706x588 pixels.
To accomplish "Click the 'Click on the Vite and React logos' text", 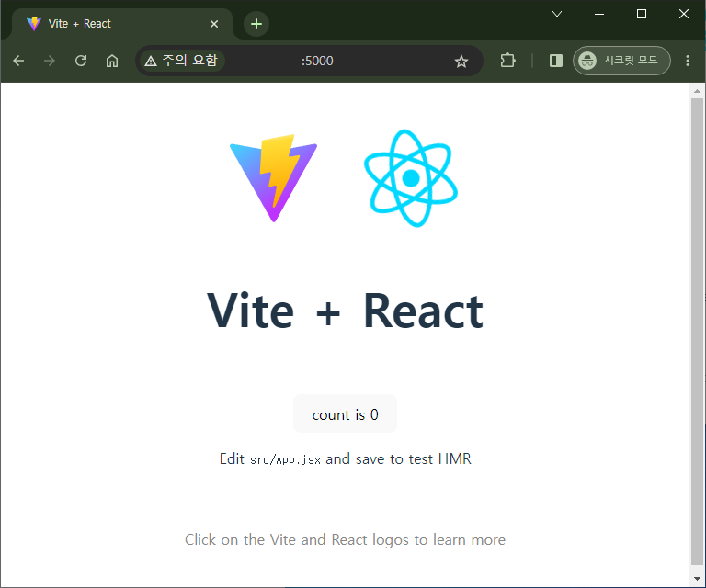I will (x=345, y=539).
